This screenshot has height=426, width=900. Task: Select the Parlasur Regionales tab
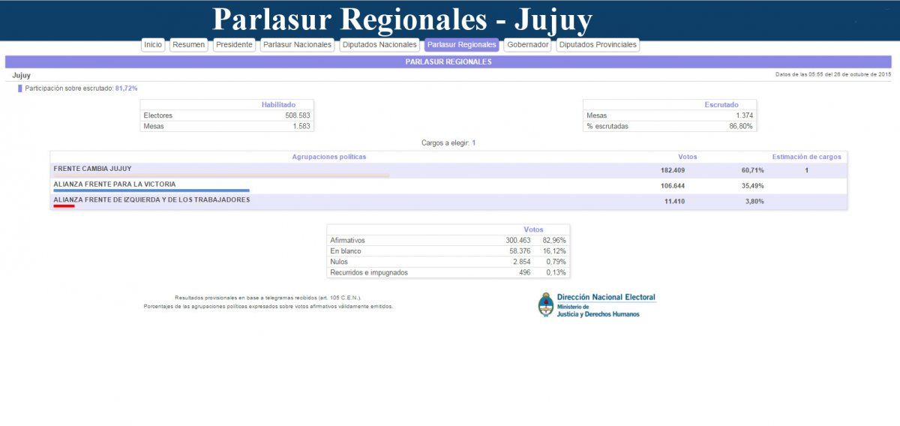[x=461, y=45]
